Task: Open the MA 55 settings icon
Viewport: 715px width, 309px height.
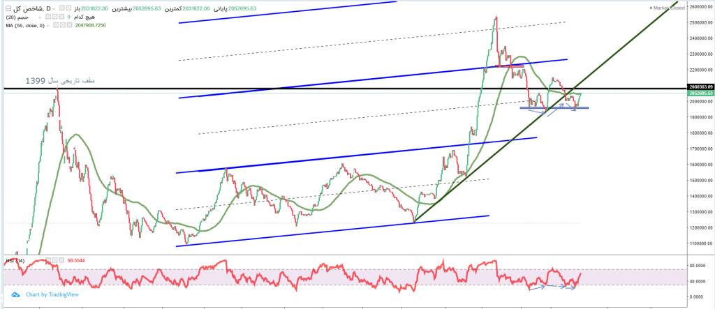Action: 63,25
